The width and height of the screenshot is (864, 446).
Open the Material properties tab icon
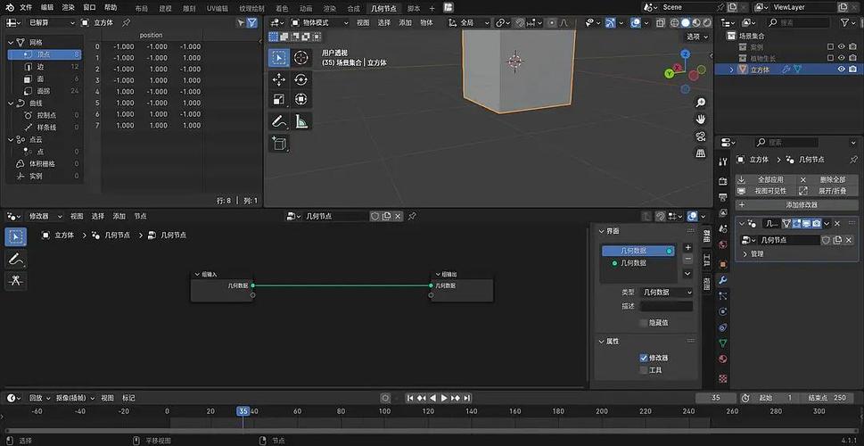click(x=723, y=359)
